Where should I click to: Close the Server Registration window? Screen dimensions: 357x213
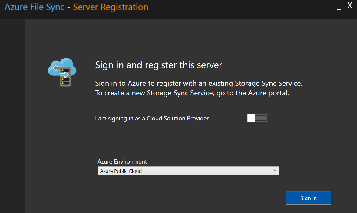(x=350, y=5)
